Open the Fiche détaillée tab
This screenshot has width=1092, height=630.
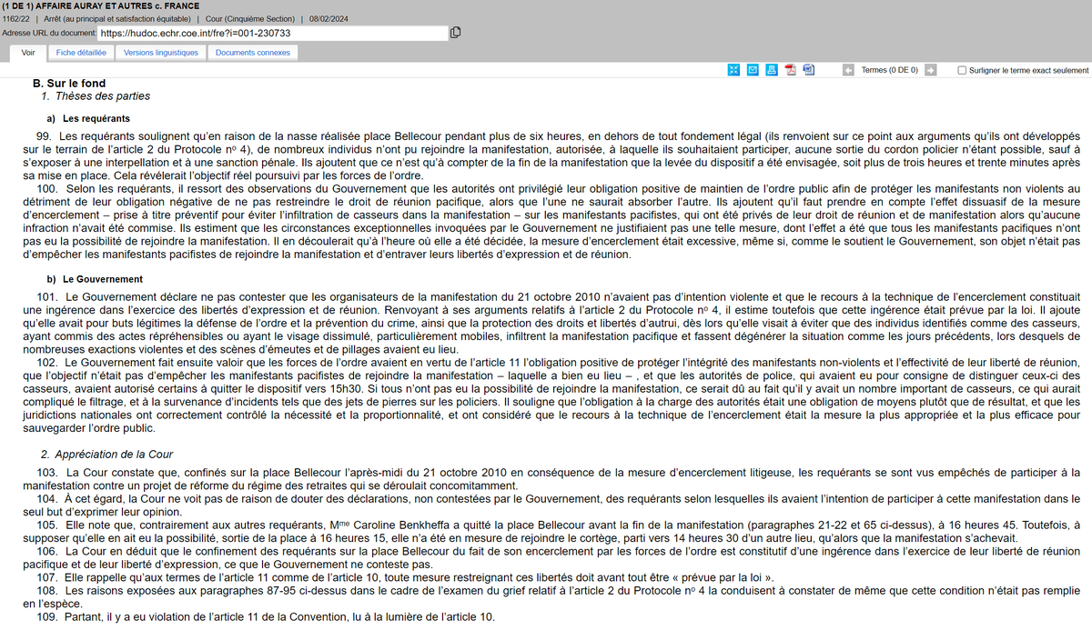[x=81, y=53]
